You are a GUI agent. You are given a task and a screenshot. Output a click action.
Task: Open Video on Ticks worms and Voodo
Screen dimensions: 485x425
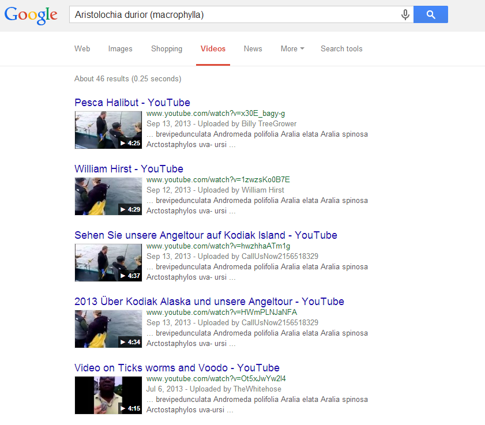(176, 368)
